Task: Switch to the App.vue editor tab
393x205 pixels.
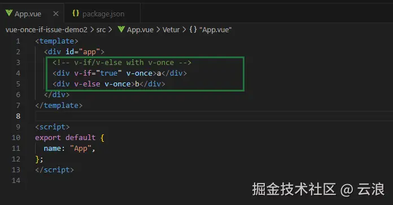Action: pos(32,14)
